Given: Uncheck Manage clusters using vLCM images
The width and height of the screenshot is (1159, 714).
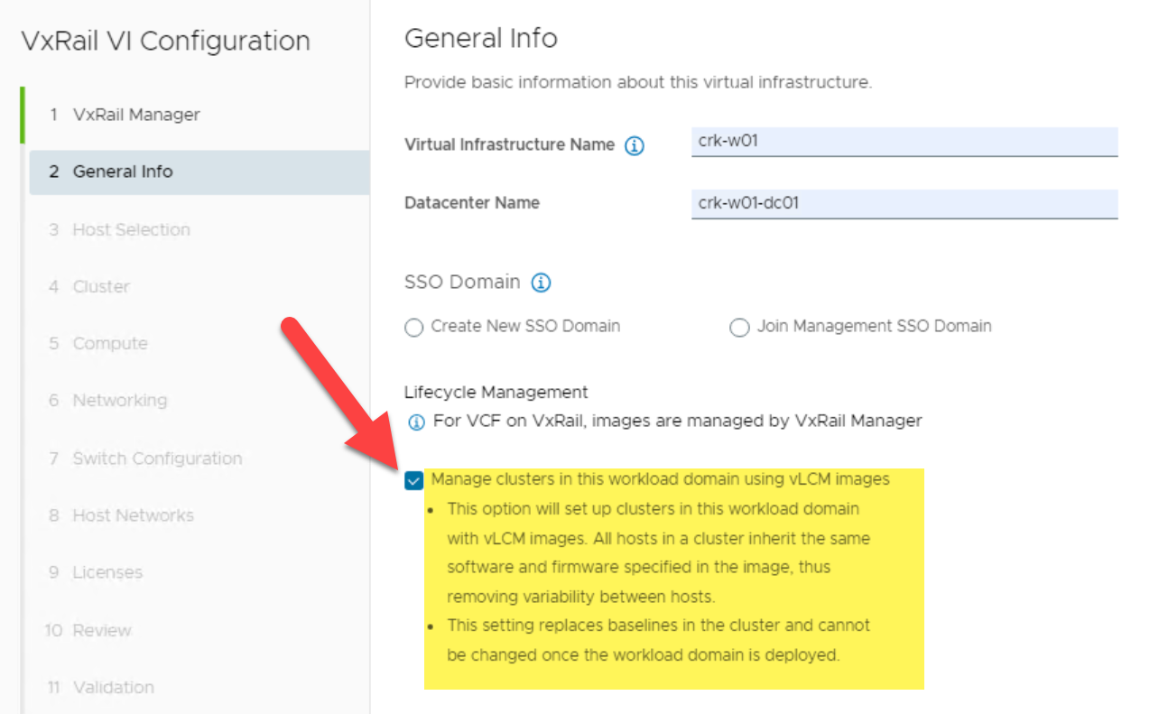Looking at the screenshot, I should tap(414, 480).
